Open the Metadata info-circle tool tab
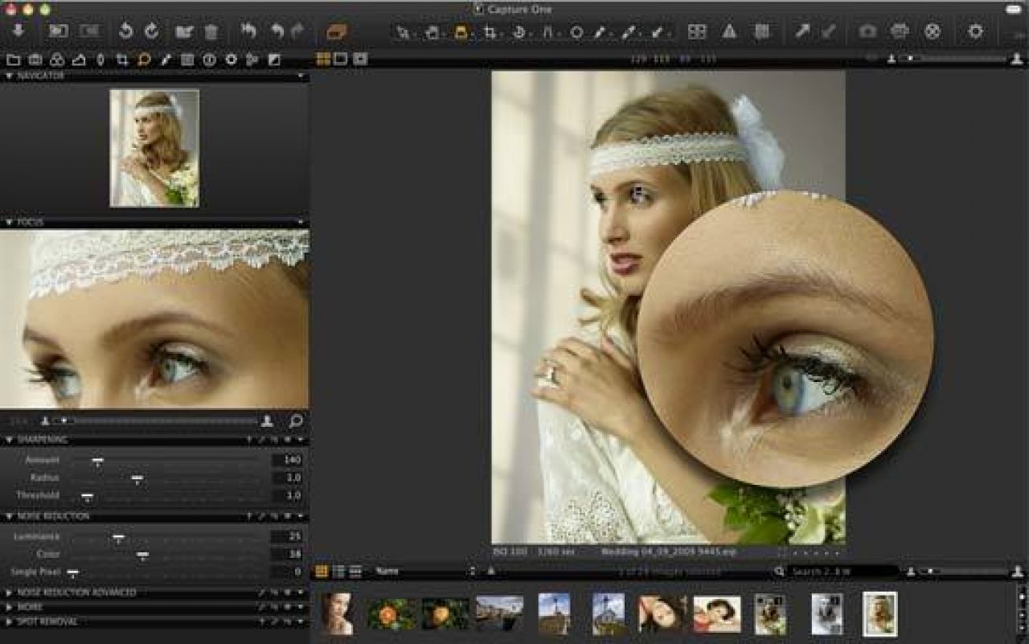 click(209, 59)
